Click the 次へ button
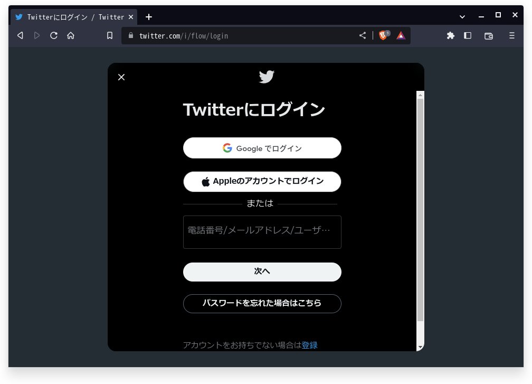Viewport: 532px width, 384px height. (x=262, y=271)
